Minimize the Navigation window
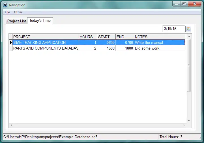The height and width of the screenshot is (143, 204). pos(177,4)
